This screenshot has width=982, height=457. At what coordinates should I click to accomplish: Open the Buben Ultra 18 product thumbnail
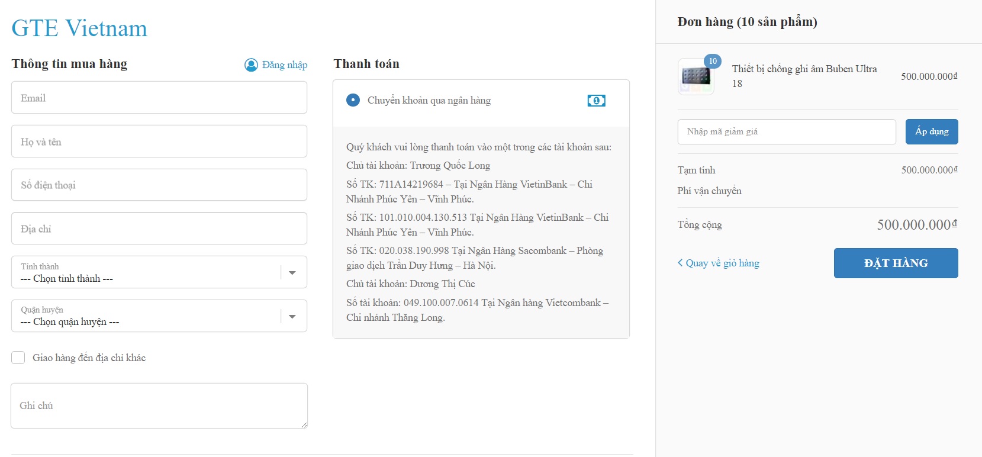pyautogui.click(x=696, y=77)
